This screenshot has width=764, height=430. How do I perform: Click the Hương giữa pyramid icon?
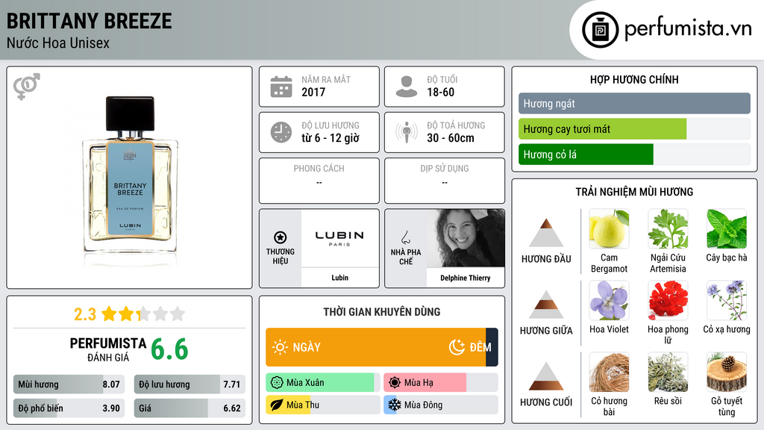pyautogui.click(x=546, y=305)
